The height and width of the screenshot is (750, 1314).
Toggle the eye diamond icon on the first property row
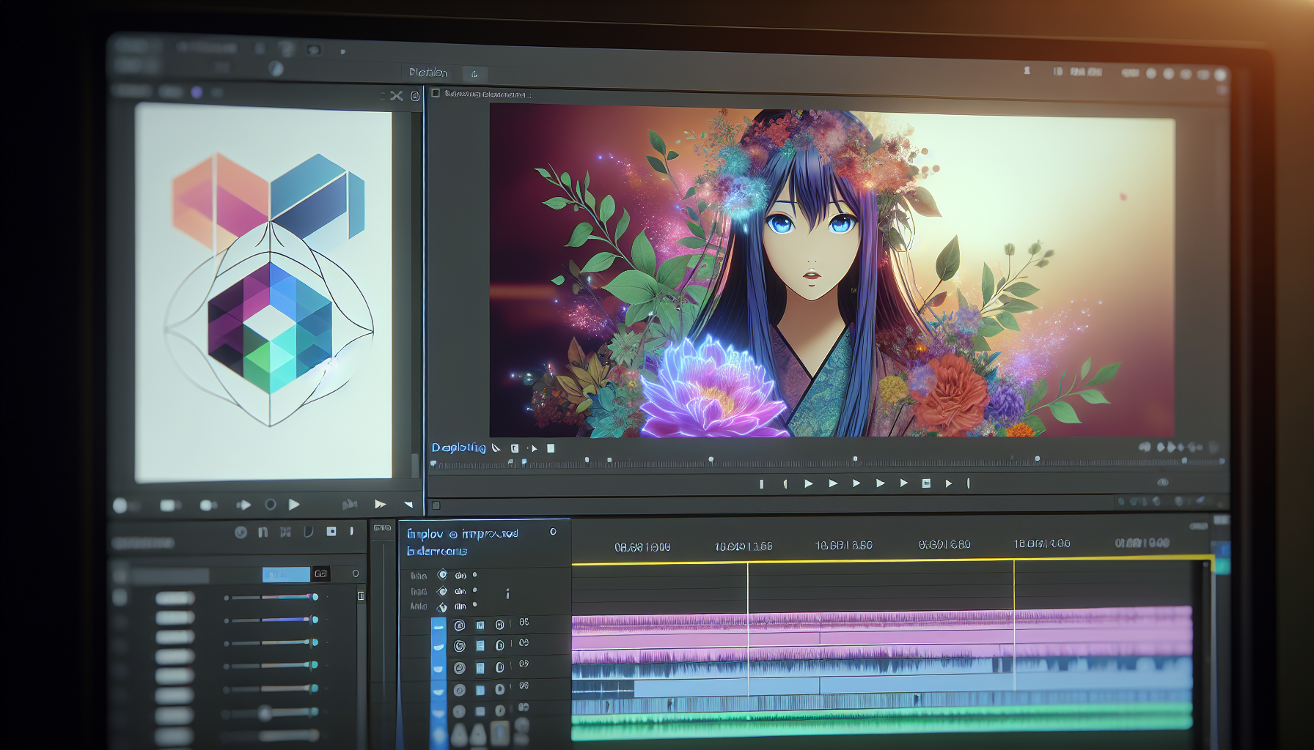click(x=442, y=575)
